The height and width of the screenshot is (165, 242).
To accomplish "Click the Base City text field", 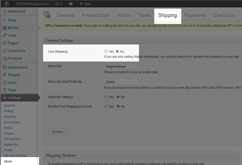I will pos(122,67).
